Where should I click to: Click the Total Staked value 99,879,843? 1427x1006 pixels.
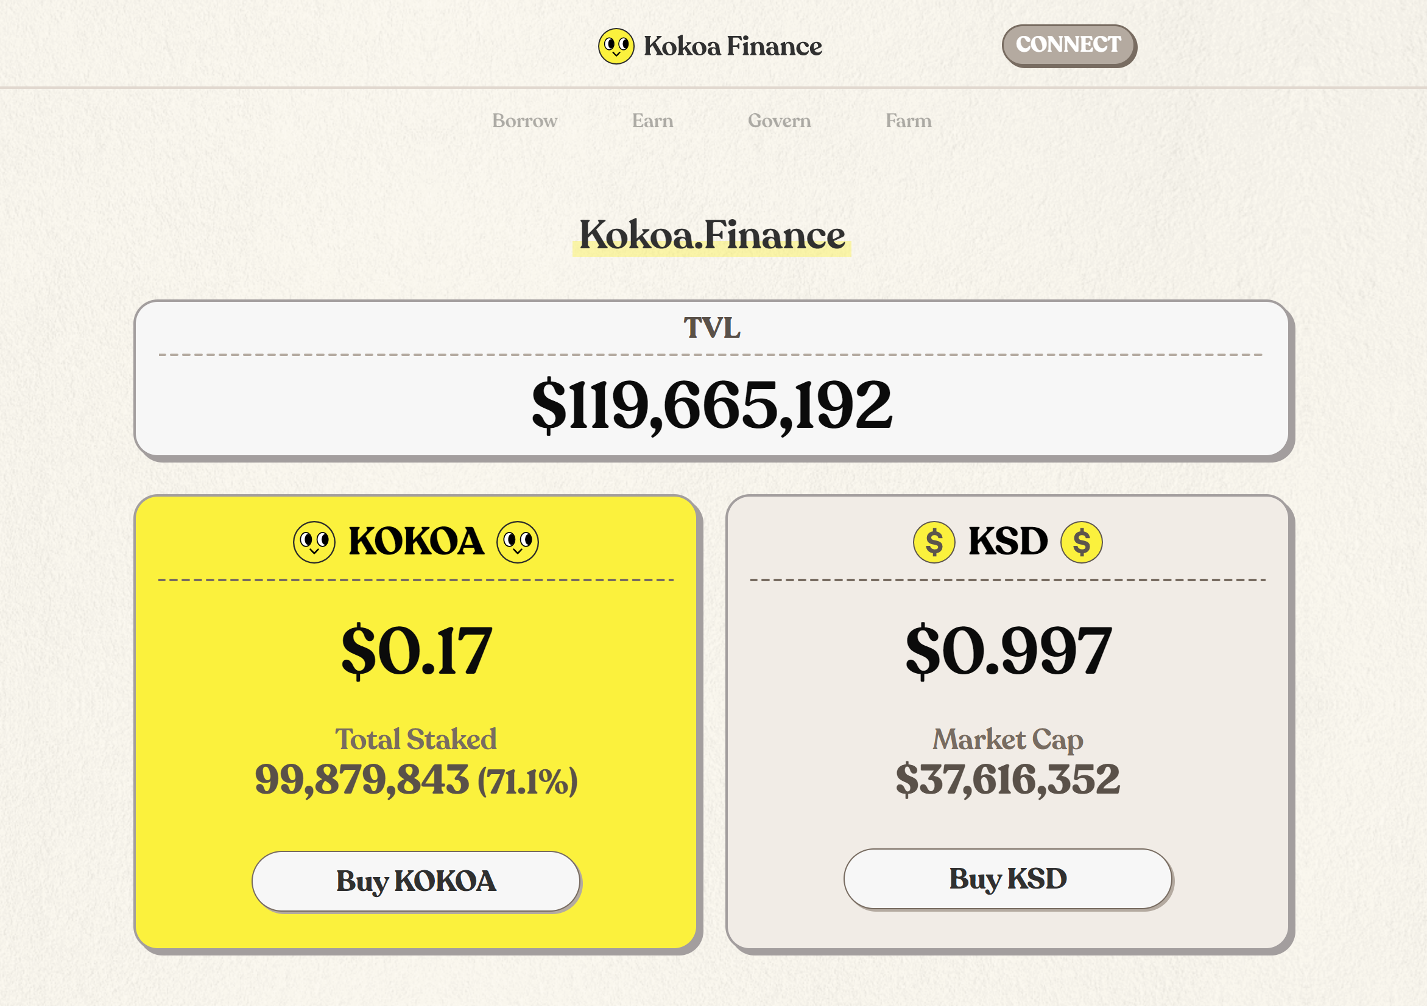362,780
